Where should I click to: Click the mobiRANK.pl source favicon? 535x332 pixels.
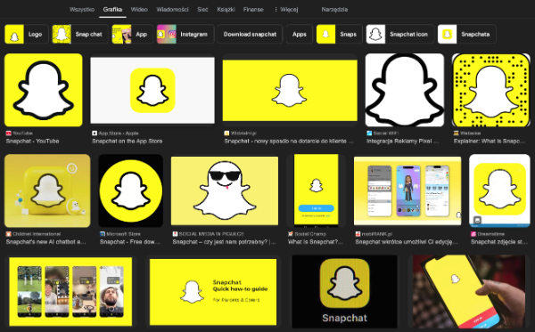click(x=358, y=234)
